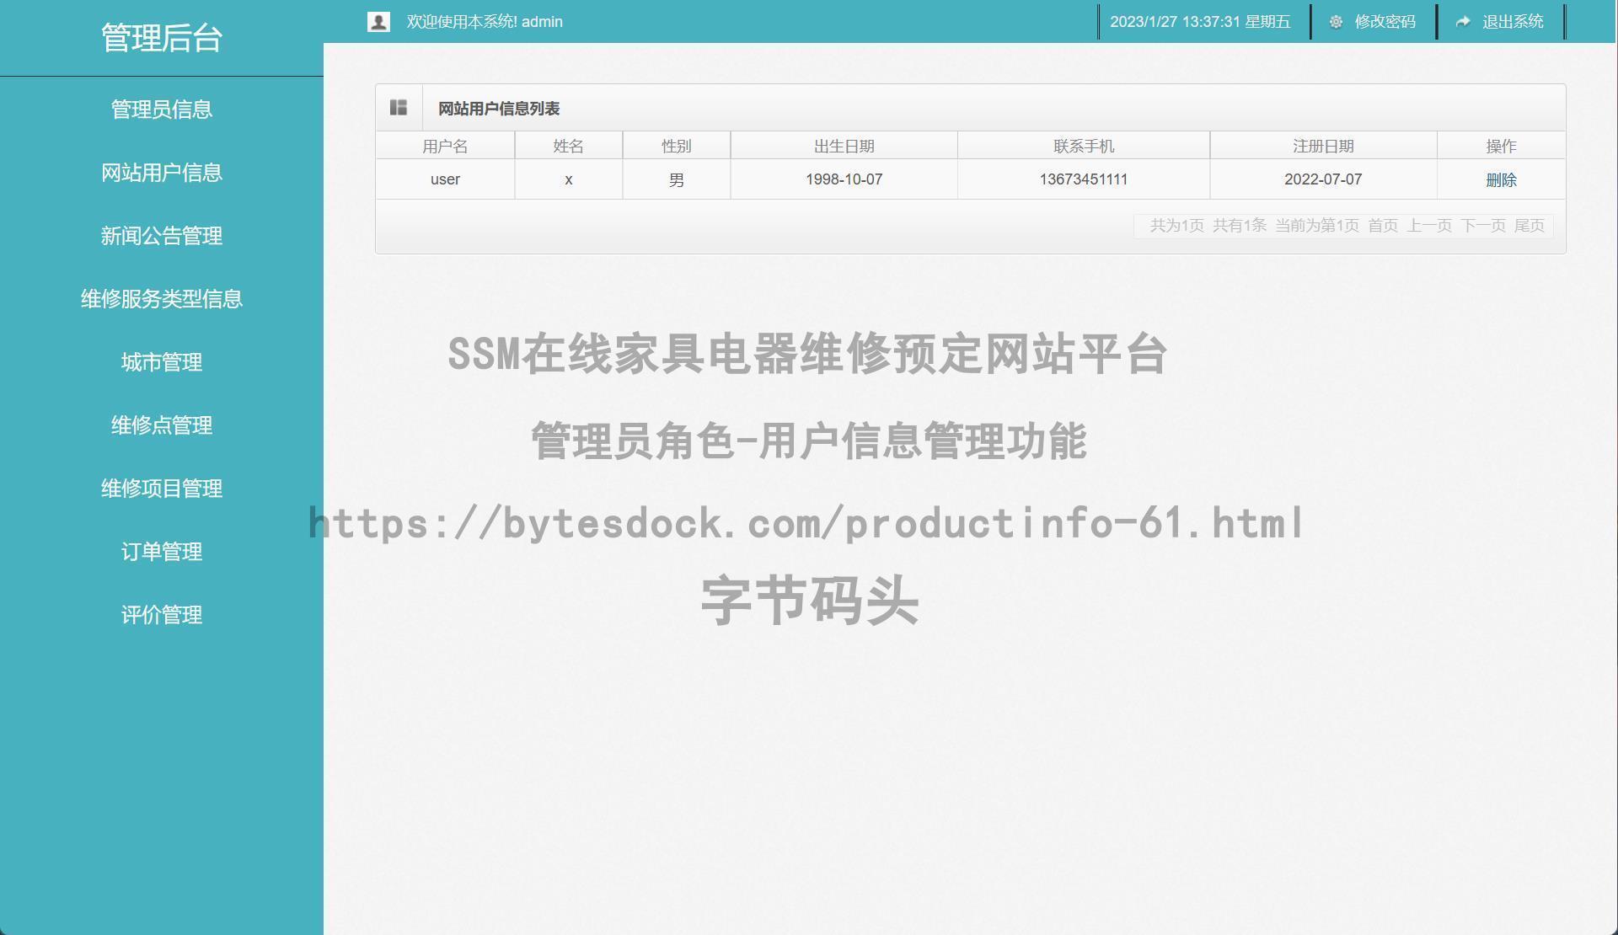Click 下一页 in the pagination
Image resolution: width=1618 pixels, height=935 pixels.
1483,226
